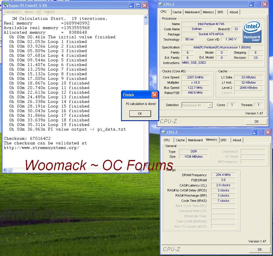
Task: Click the Brand ID 22 value
Action: click(x=236, y=29)
